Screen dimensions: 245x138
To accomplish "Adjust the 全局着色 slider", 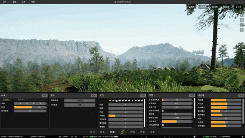I will click(x=226, y=126).
